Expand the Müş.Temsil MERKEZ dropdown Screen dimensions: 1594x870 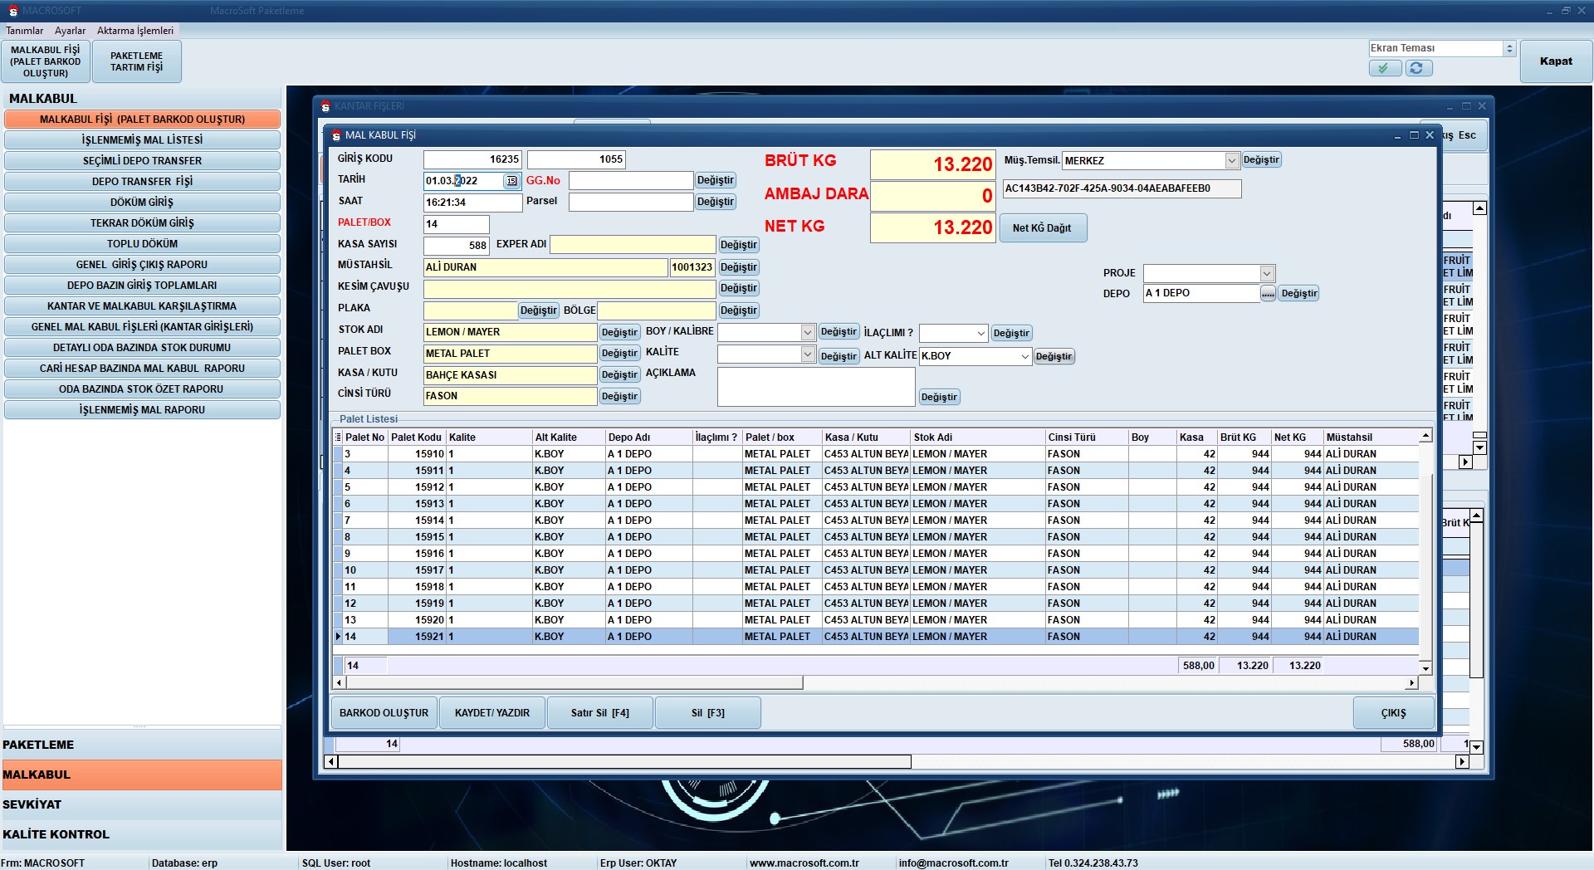1231,161
